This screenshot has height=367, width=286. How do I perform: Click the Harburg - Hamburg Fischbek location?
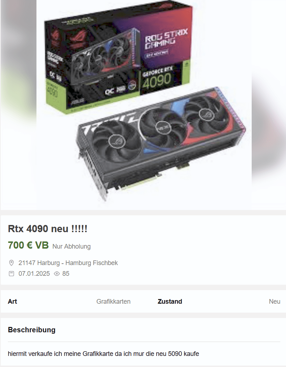(68, 263)
